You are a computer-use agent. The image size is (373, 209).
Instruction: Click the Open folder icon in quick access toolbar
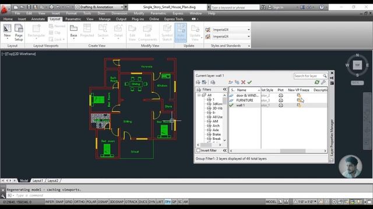coord(22,7)
